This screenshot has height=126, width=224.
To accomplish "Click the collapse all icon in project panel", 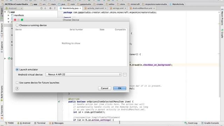I will point(45,8).
